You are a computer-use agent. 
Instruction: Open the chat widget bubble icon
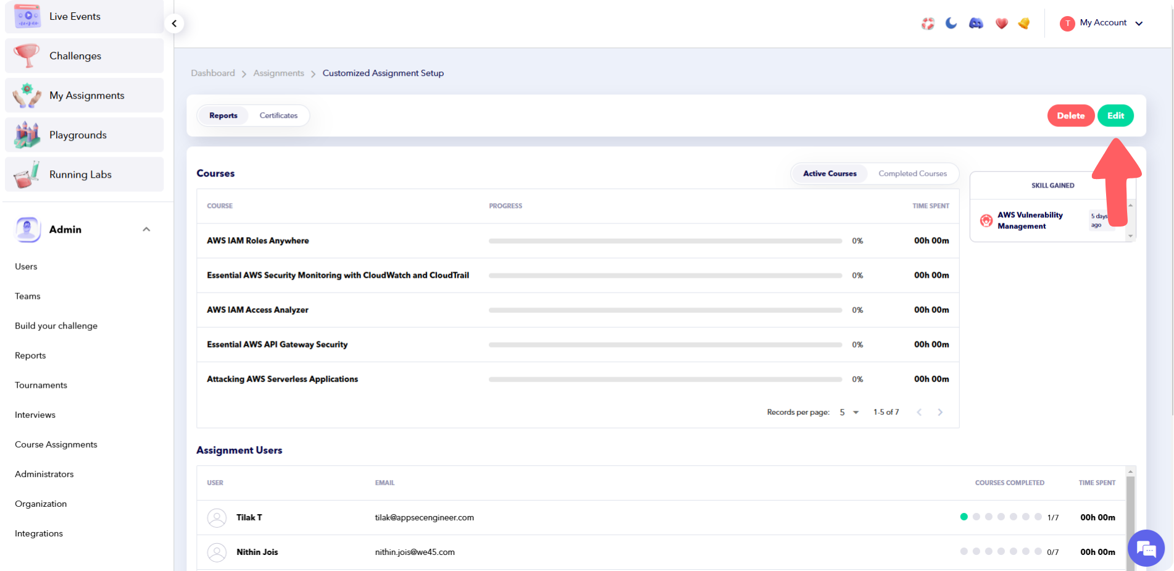(1146, 548)
